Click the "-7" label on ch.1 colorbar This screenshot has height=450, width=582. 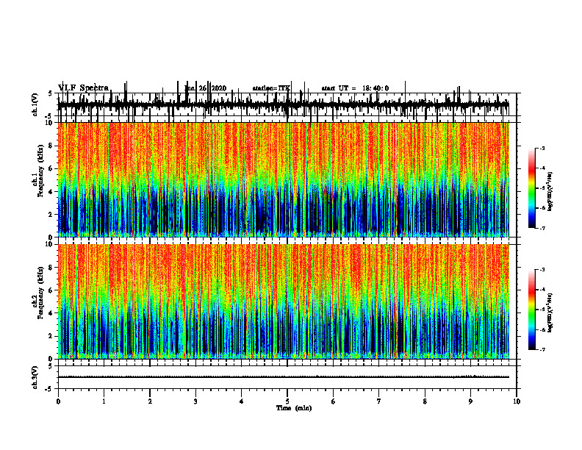coord(542,228)
